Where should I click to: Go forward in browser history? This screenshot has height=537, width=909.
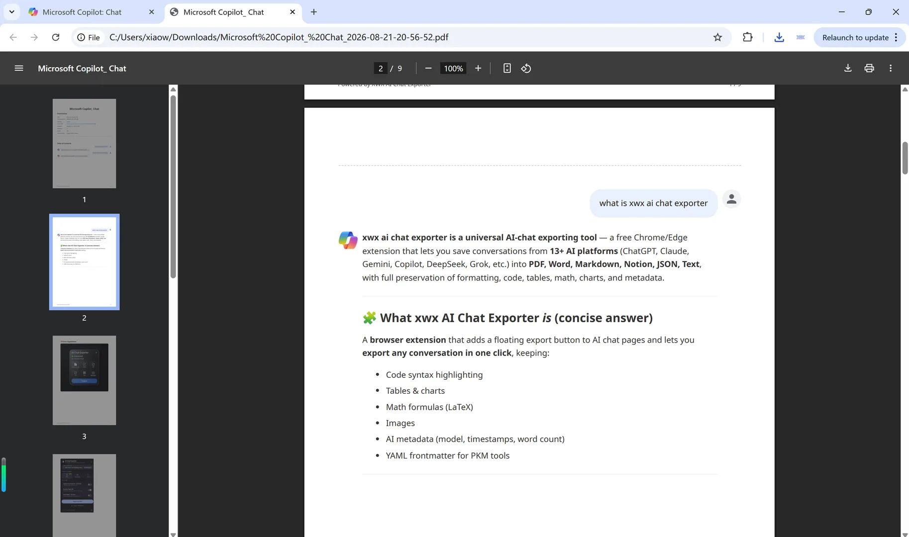(x=34, y=37)
